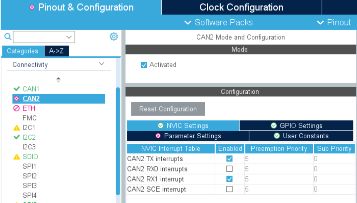Enable CAN2 RX0 interrupts
Viewport: 357px width, 203px height.
229,169
